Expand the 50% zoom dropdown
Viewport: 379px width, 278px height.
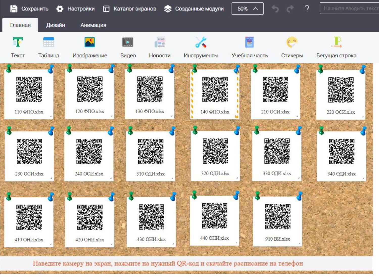(247, 9)
